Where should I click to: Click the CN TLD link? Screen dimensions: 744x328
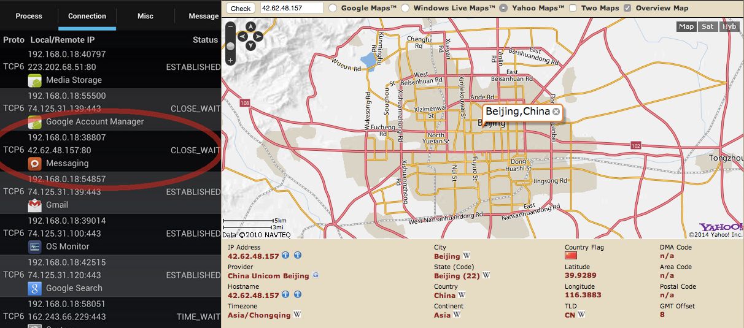point(570,315)
